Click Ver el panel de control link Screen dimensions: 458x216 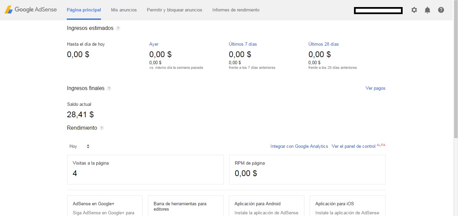click(353, 146)
